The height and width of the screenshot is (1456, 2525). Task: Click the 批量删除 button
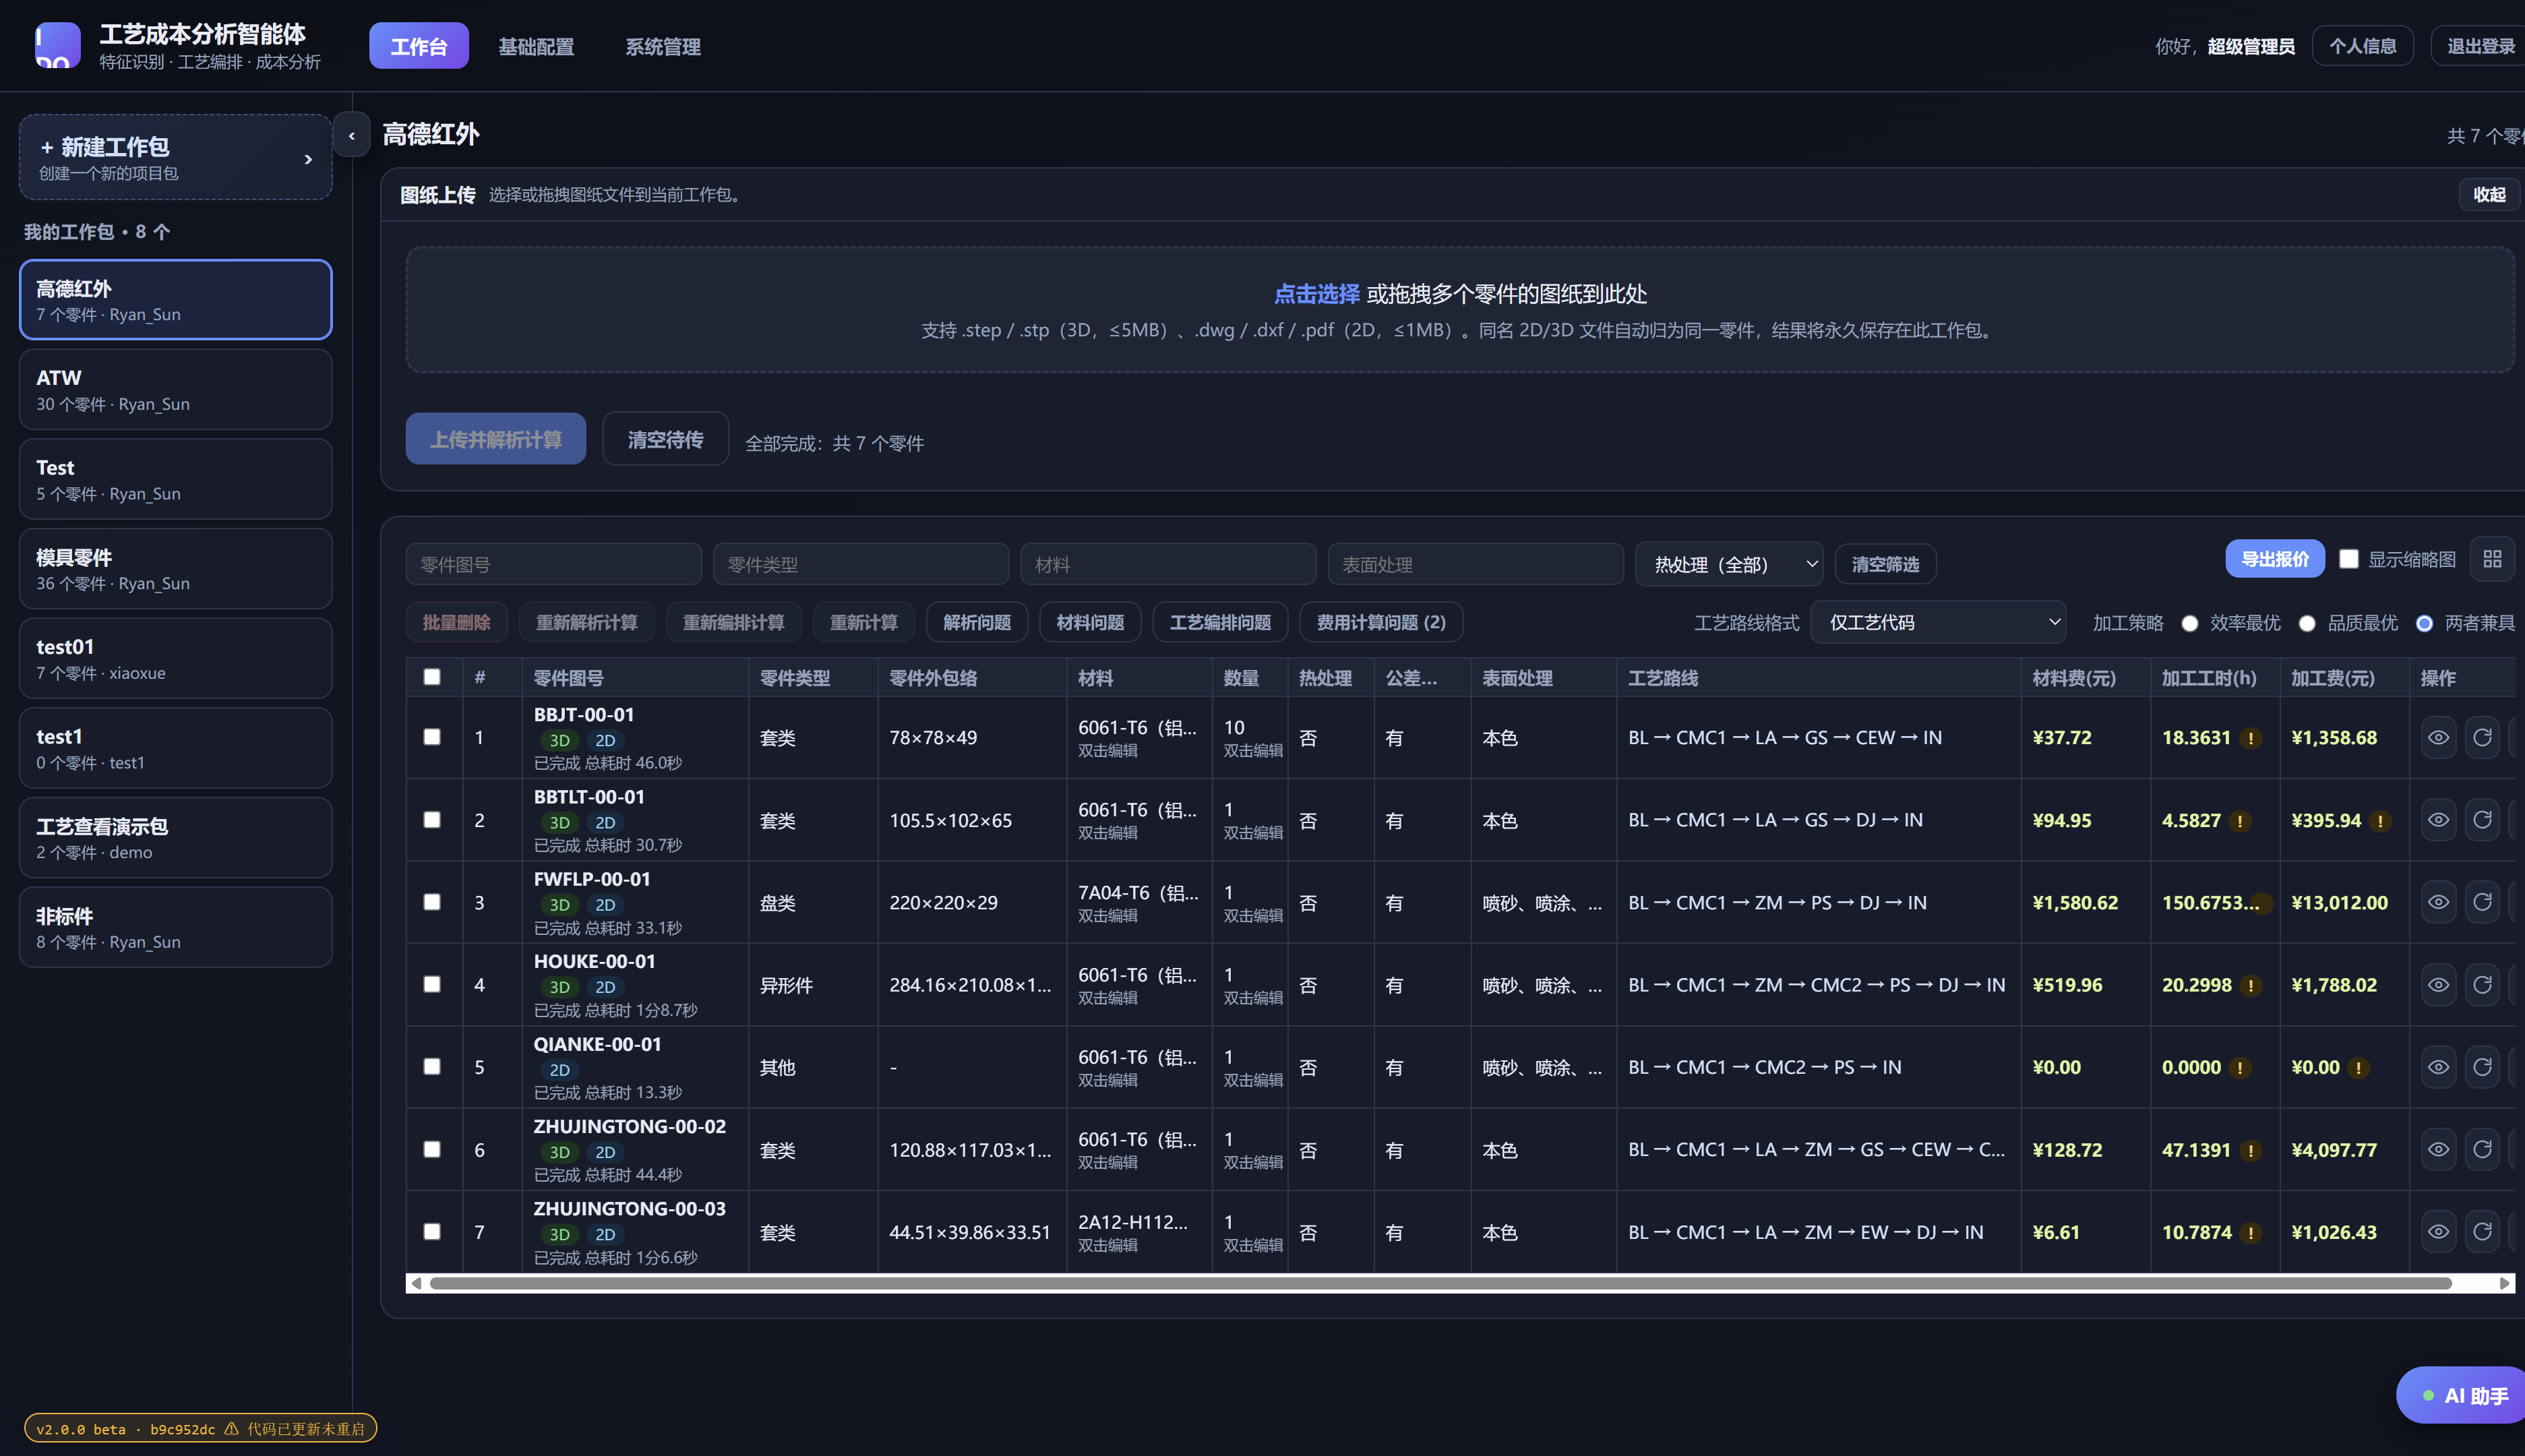(x=456, y=622)
